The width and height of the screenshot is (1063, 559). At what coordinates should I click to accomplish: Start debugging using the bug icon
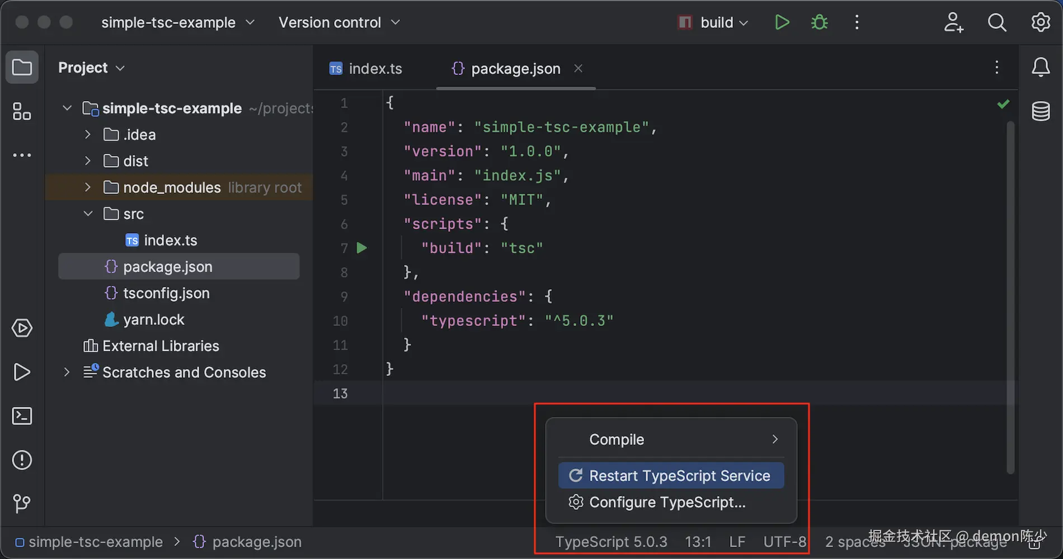click(819, 22)
